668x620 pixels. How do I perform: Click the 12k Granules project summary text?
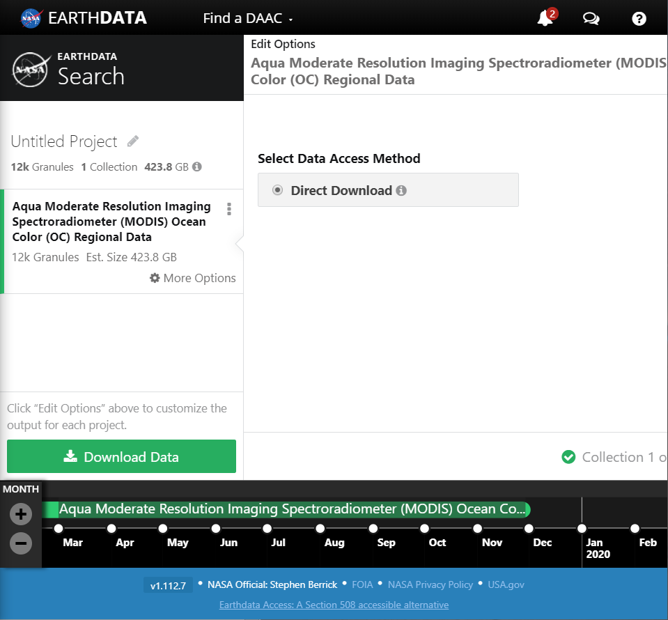[x=42, y=166]
